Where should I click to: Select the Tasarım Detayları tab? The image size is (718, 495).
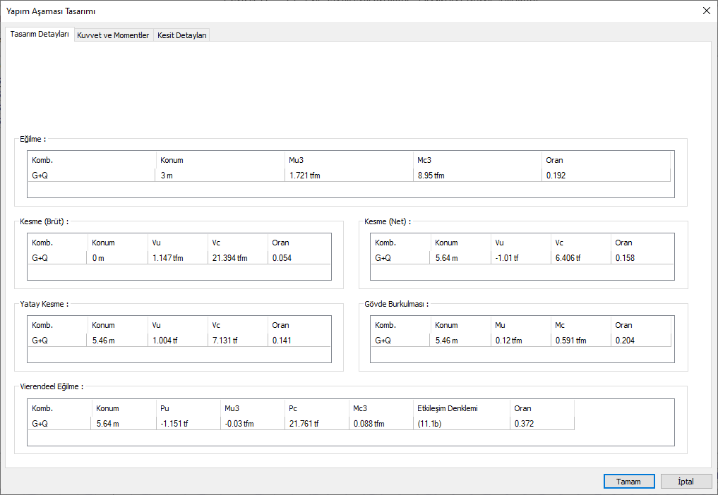click(x=40, y=35)
